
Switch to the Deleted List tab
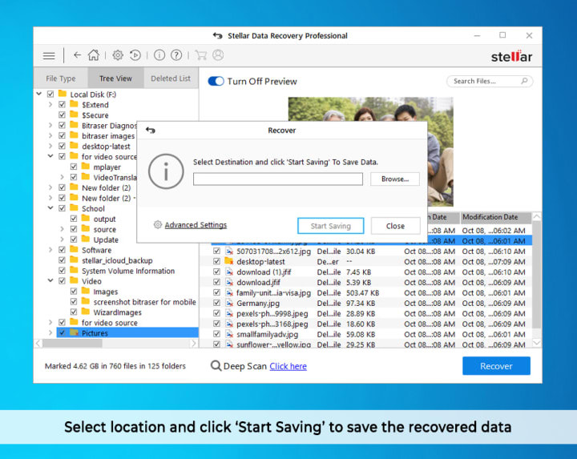coord(171,79)
